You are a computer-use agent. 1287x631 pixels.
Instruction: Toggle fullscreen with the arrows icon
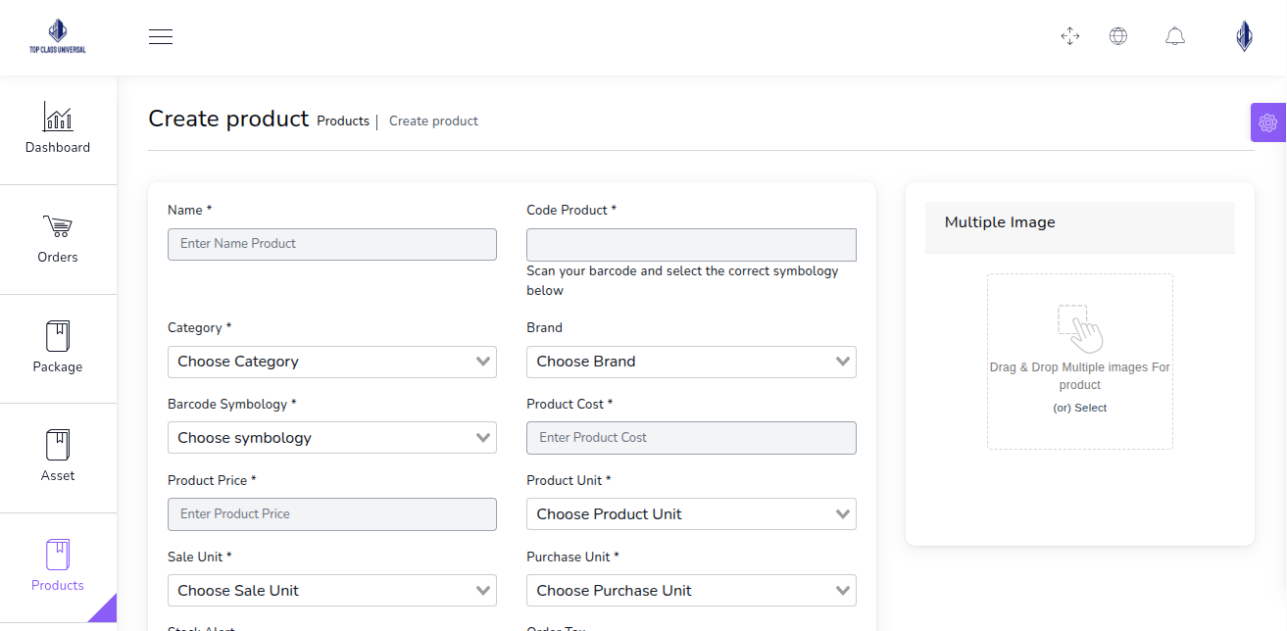tap(1070, 36)
